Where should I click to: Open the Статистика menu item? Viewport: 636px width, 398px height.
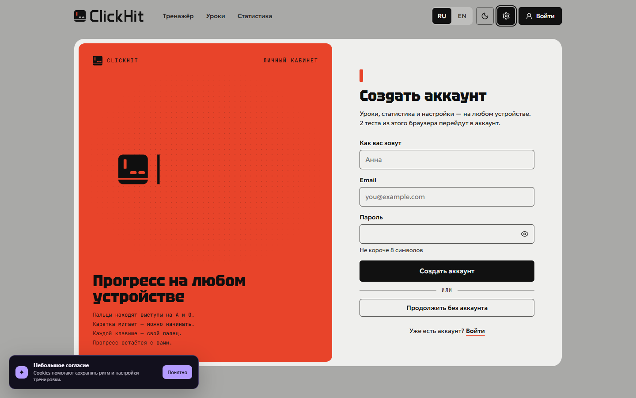pos(255,16)
